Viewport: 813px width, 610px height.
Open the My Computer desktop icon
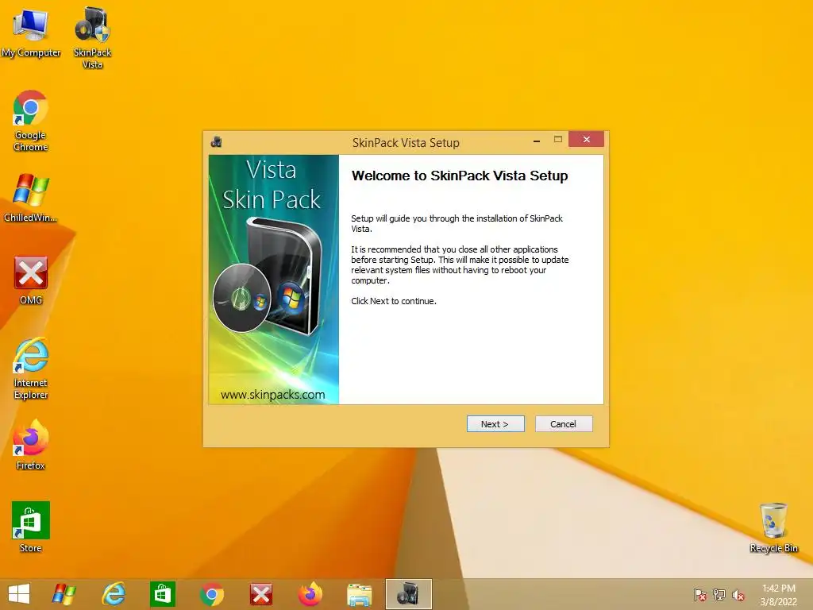[x=31, y=33]
